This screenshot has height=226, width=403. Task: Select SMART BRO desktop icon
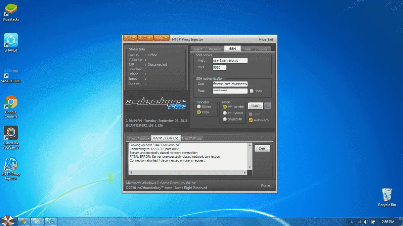[x=11, y=75]
